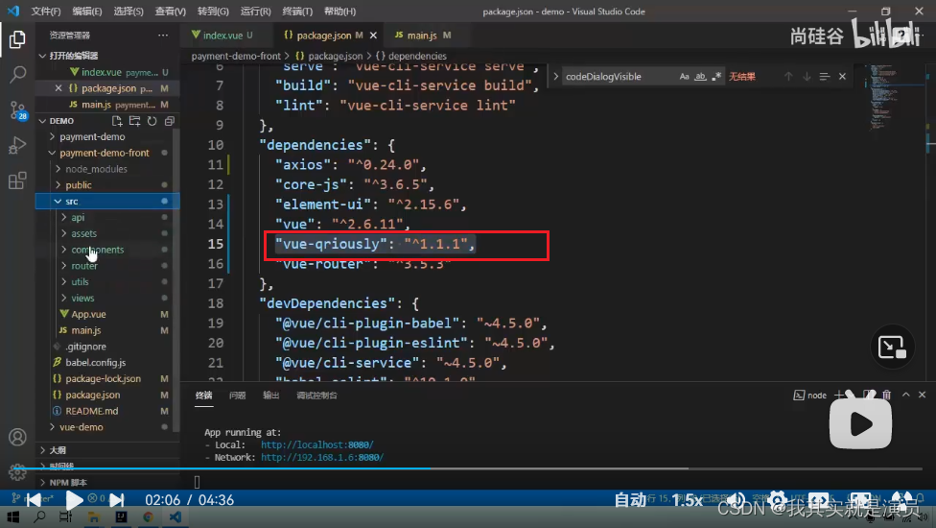Open App.vue in the explorer
Screen dimensions: 936x528
[x=88, y=314]
